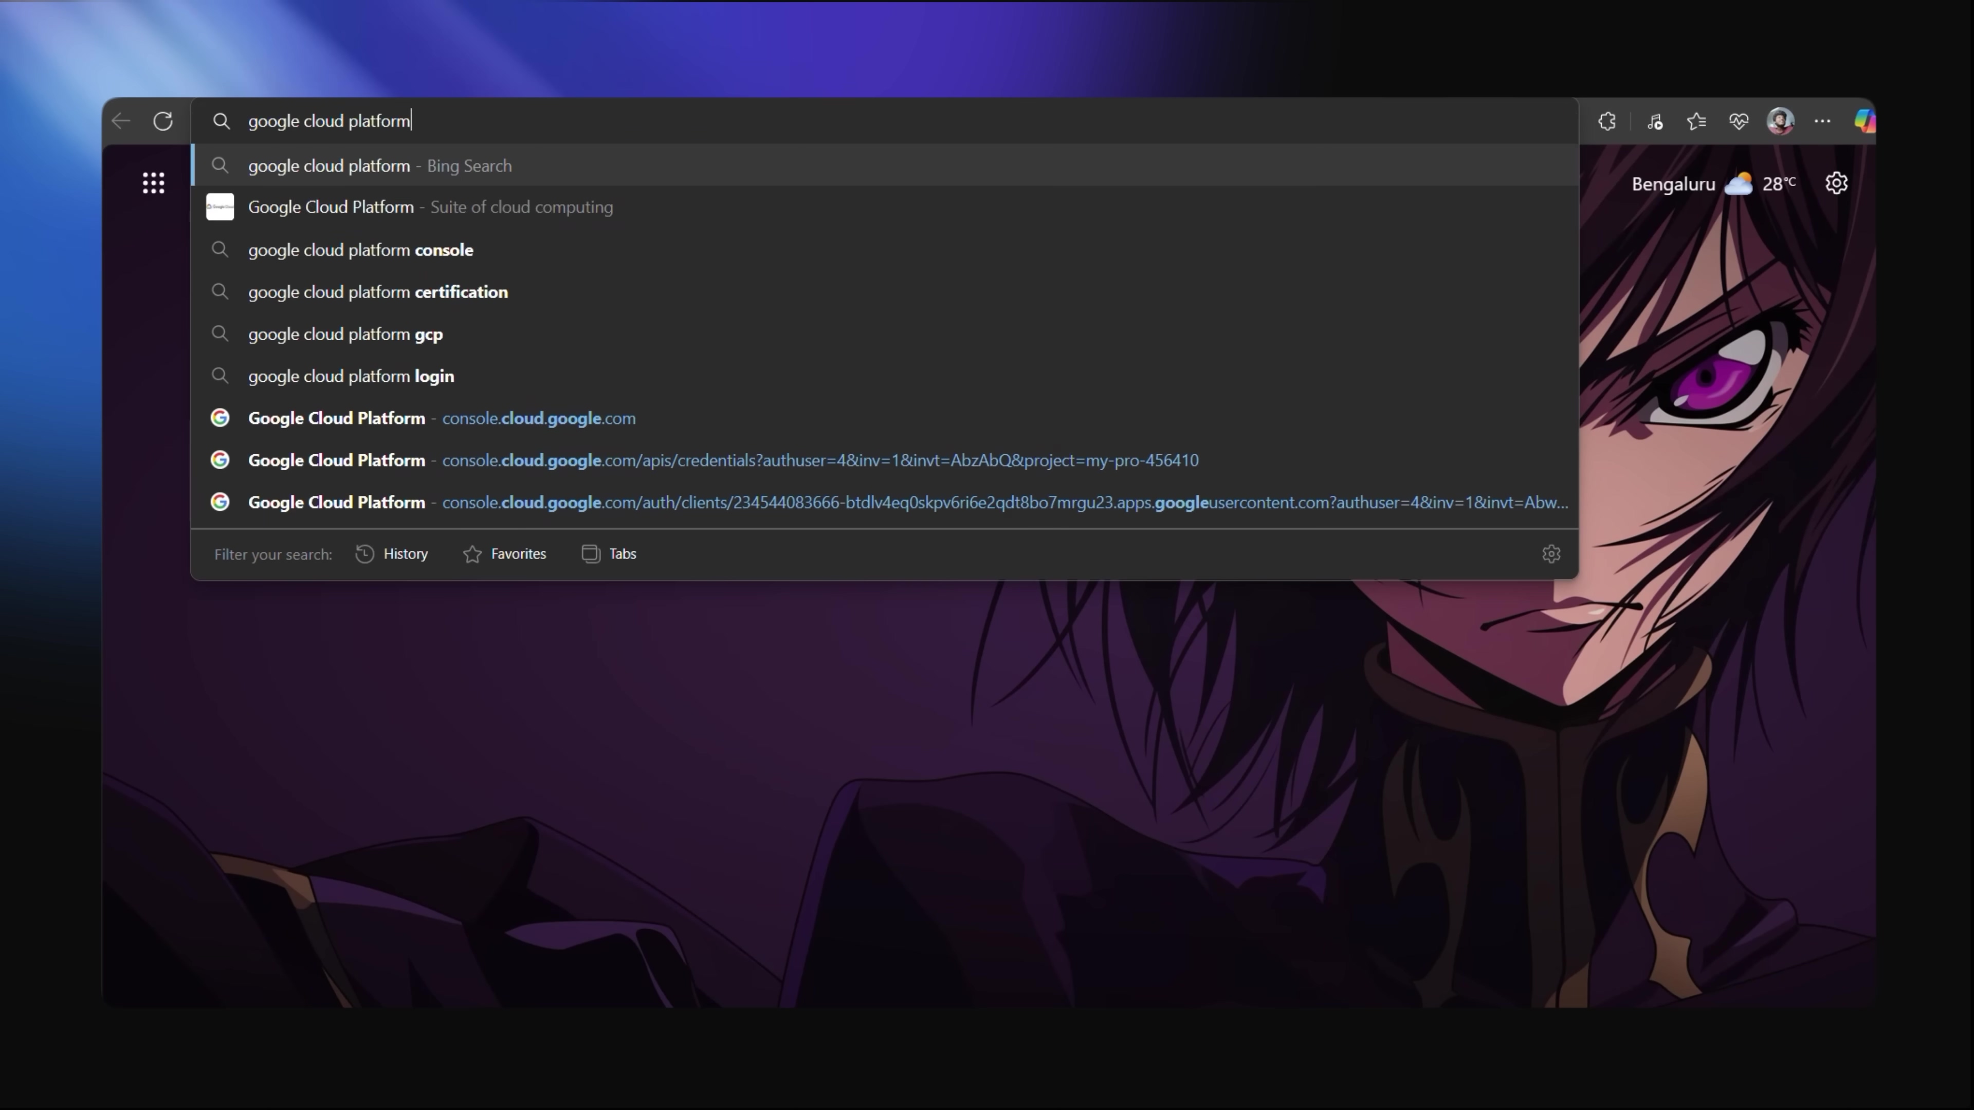Open the Extensions puzzle icon
The image size is (1974, 1110).
1607,121
